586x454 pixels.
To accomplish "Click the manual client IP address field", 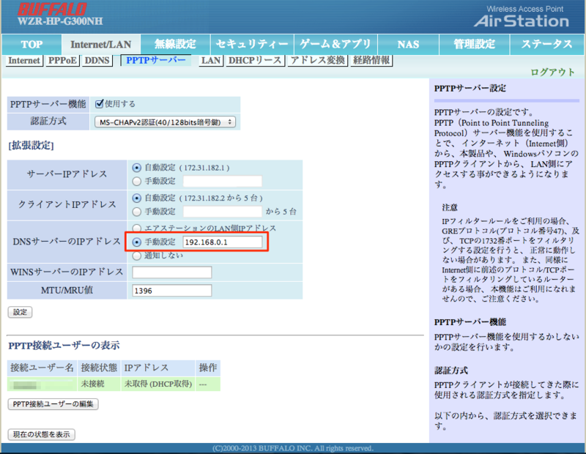I will [223, 212].
